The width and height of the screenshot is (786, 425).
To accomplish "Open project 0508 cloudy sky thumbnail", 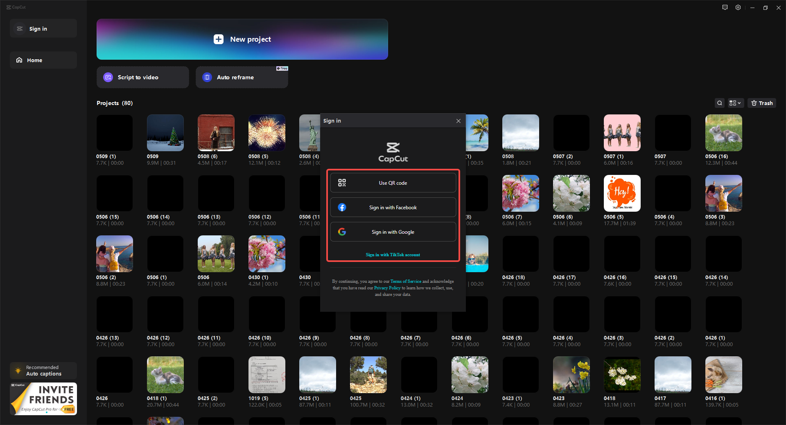I will pos(521,133).
